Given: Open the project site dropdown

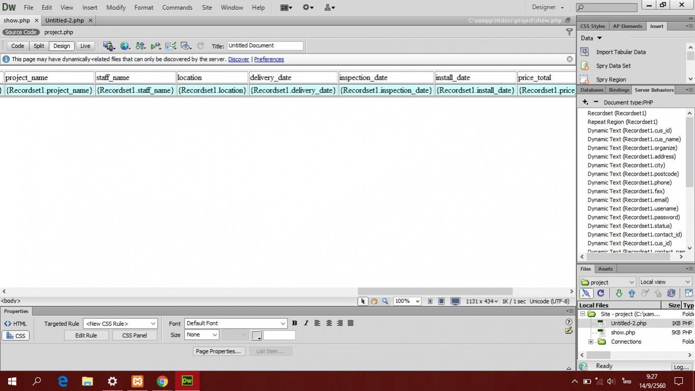Looking at the screenshot, I should [607, 282].
